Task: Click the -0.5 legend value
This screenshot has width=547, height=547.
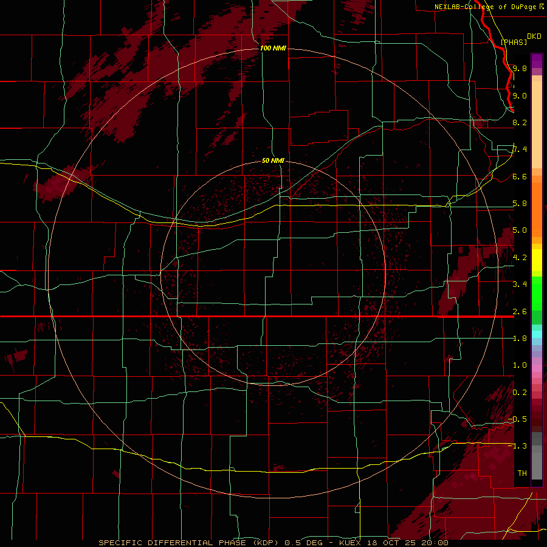Action: (x=517, y=419)
